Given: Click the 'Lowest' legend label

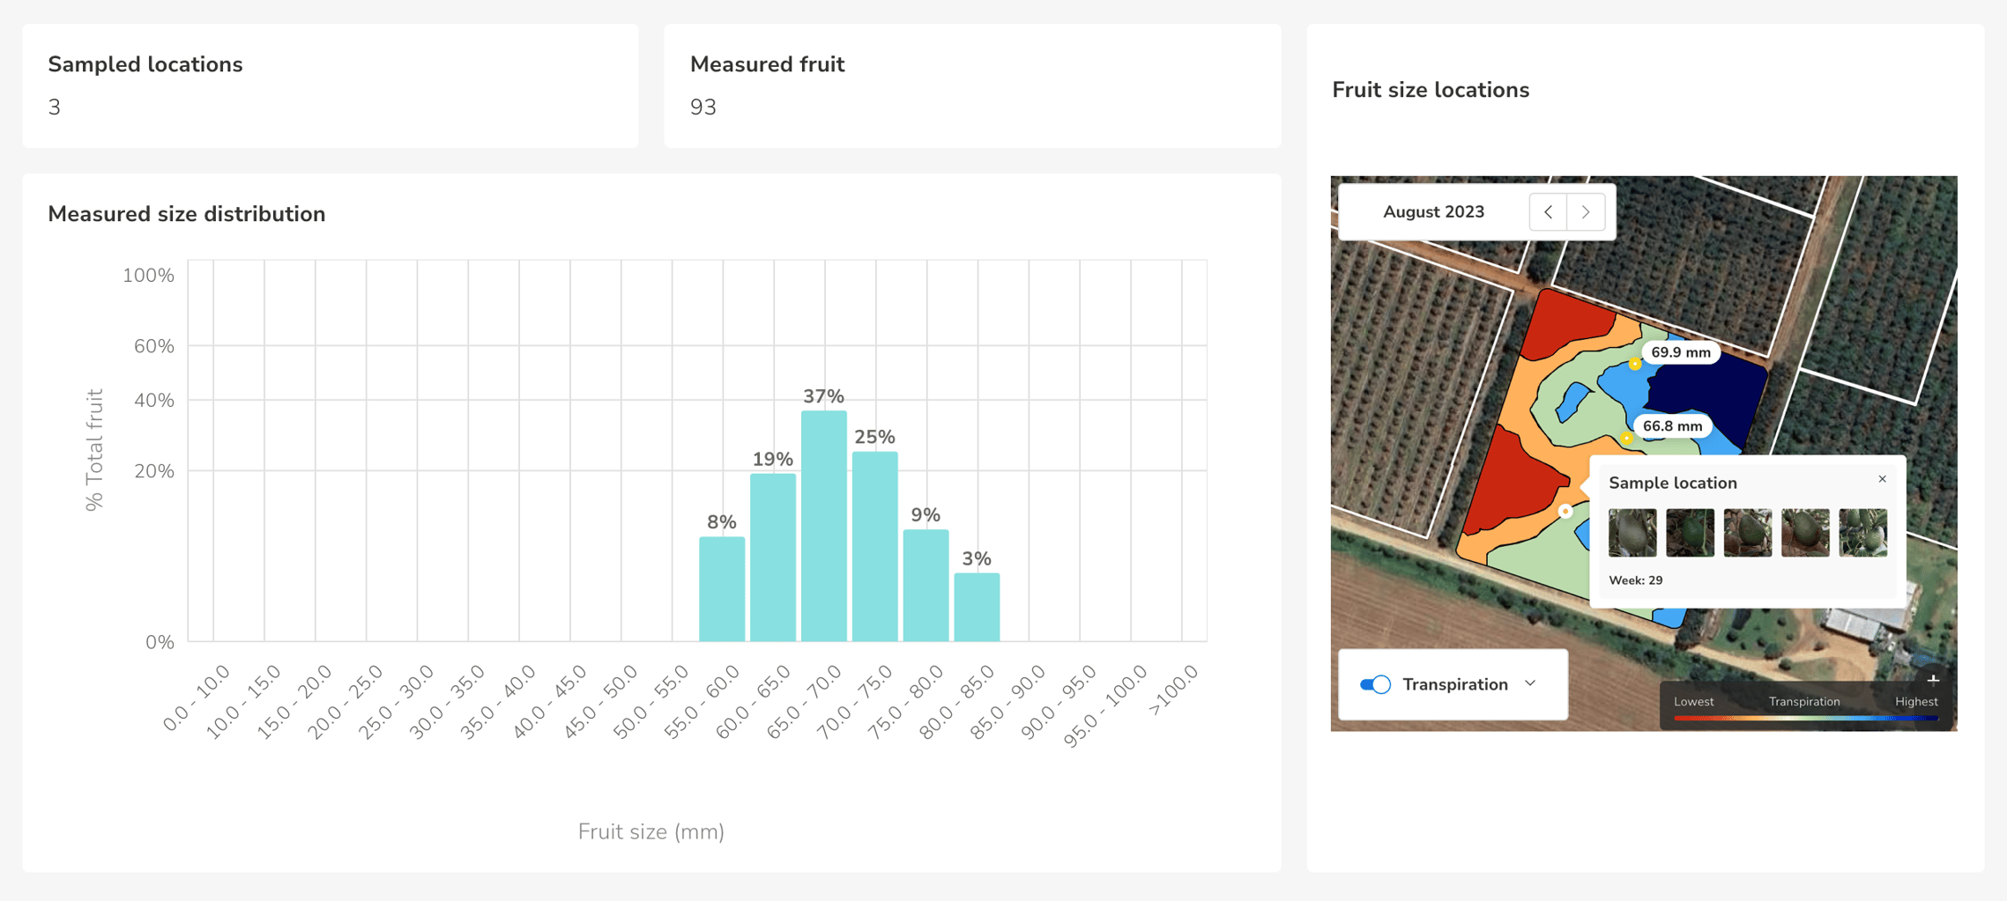Looking at the screenshot, I should pos(1694,702).
